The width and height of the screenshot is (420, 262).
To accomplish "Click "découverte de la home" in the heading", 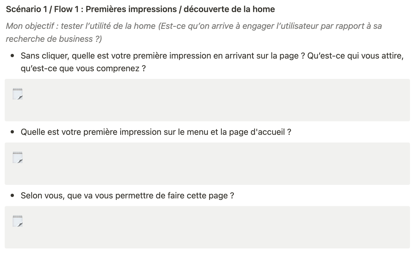I will pos(229,9).
